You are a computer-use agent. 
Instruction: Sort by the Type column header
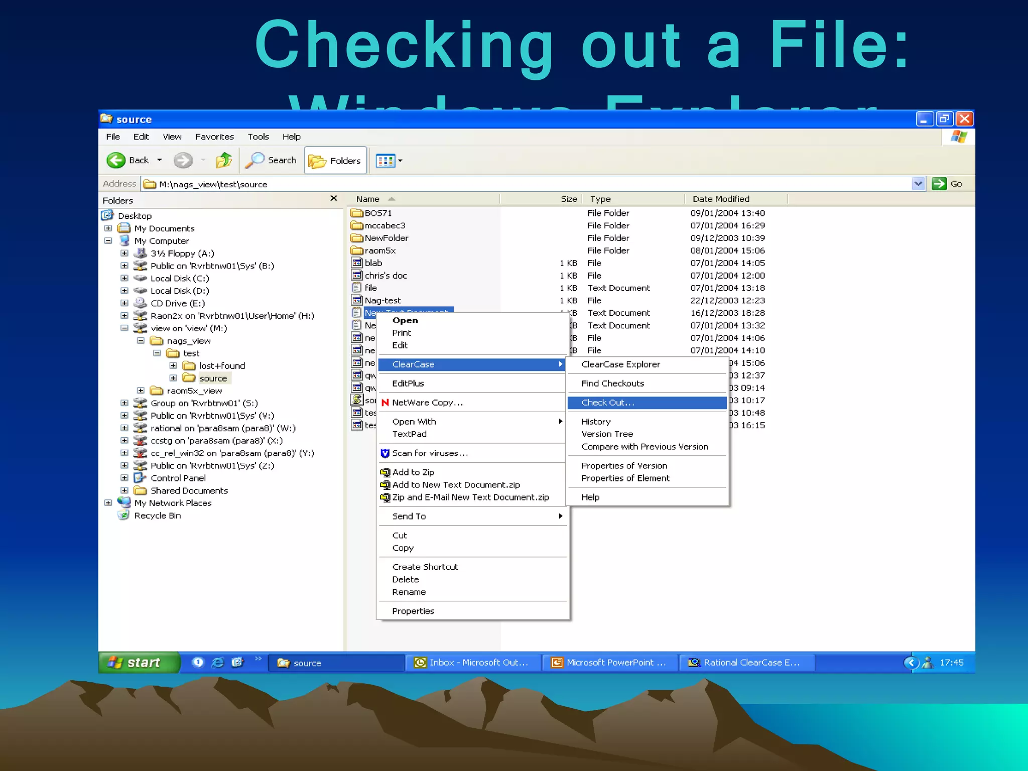coord(633,199)
